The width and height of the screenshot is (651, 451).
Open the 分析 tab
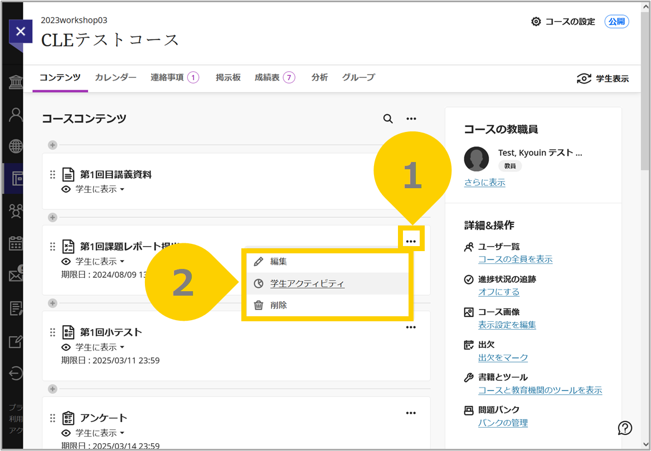coord(319,77)
